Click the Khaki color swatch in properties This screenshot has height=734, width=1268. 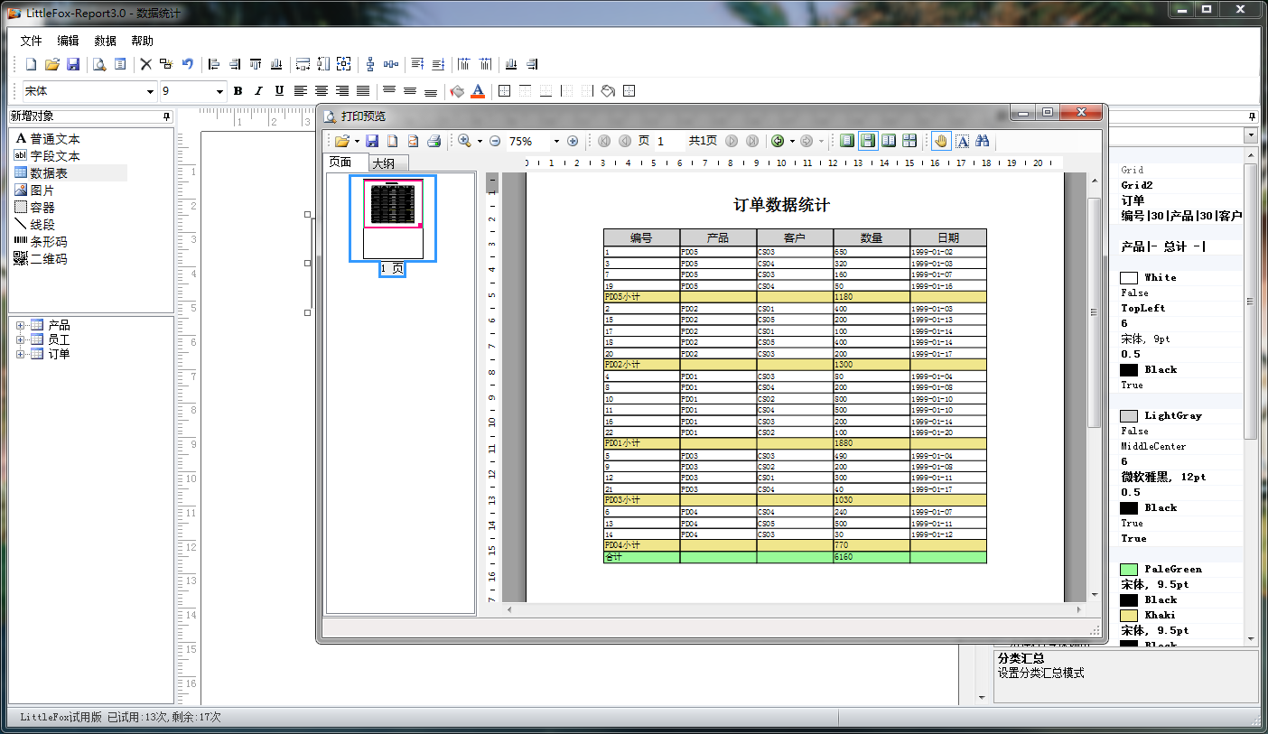pyautogui.click(x=1129, y=615)
